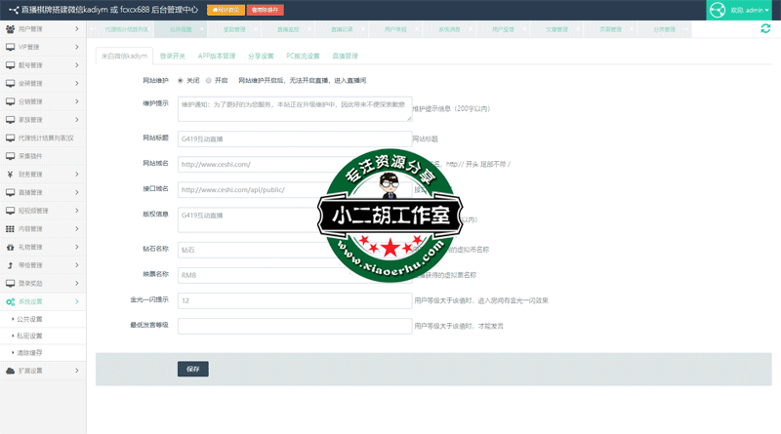
Task: Expand the 家族管理 sidebar menu
Action: [x=43, y=119]
